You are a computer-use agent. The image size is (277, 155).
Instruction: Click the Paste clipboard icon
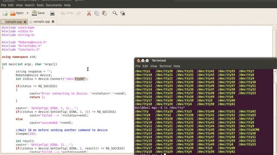click(105, 13)
